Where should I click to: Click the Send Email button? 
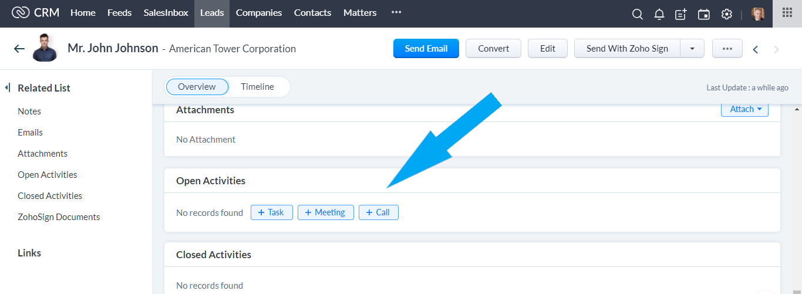(426, 49)
